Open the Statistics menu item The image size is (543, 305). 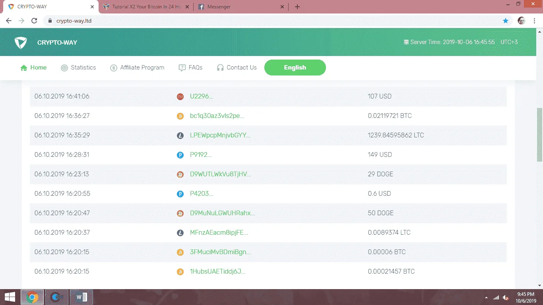point(78,68)
